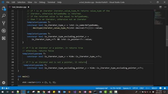Open Outlook from the taskbar
Screen dimensions: 168x94
[64, 92]
